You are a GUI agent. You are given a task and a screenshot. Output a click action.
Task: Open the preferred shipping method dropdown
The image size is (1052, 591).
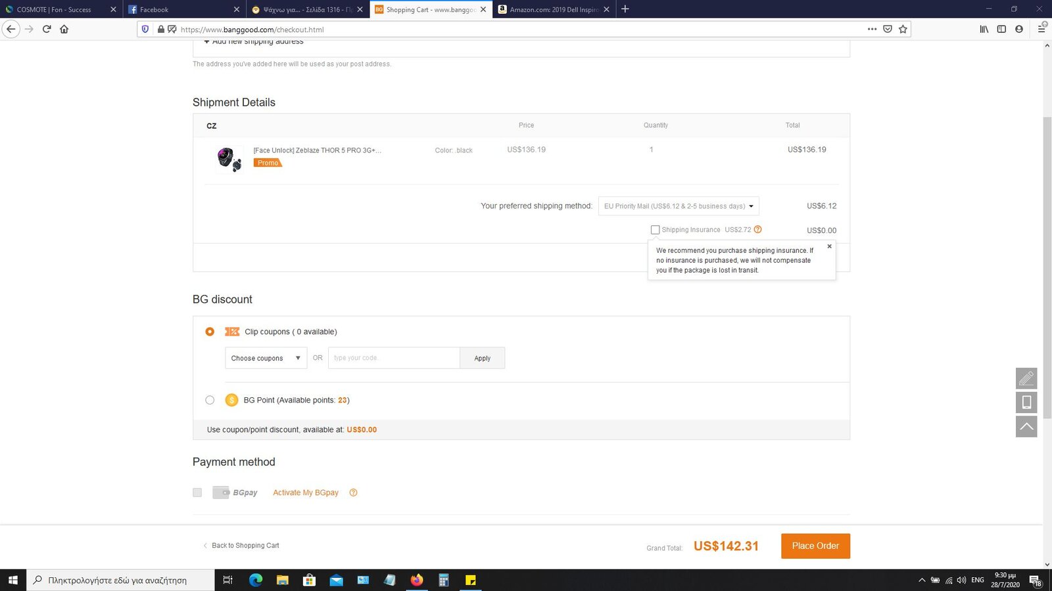click(679, 206)
